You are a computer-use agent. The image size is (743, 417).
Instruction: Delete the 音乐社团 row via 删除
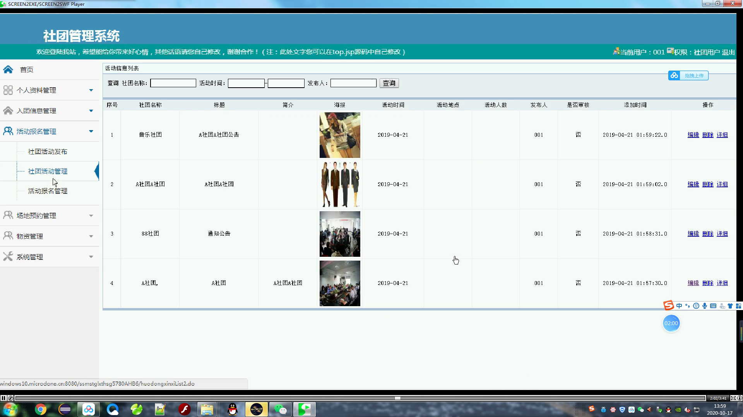coord(707,135)
